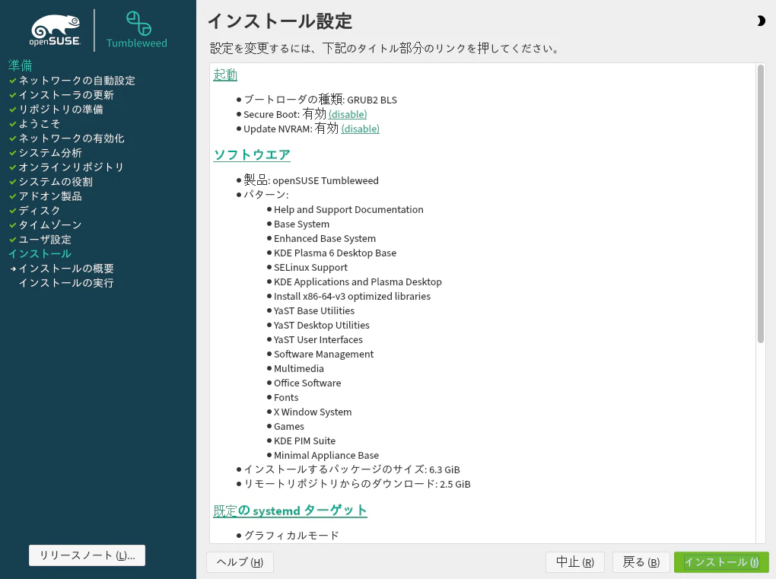Click the 戻る (B) button

coord(641,562)
